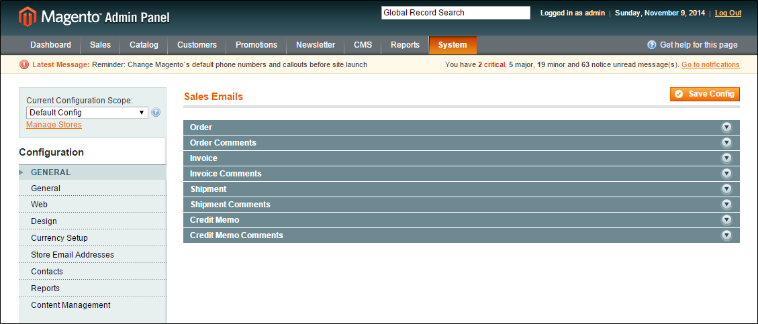Focus the Global Record Search field
Screen dimensions: 758x324
point(456,13)
